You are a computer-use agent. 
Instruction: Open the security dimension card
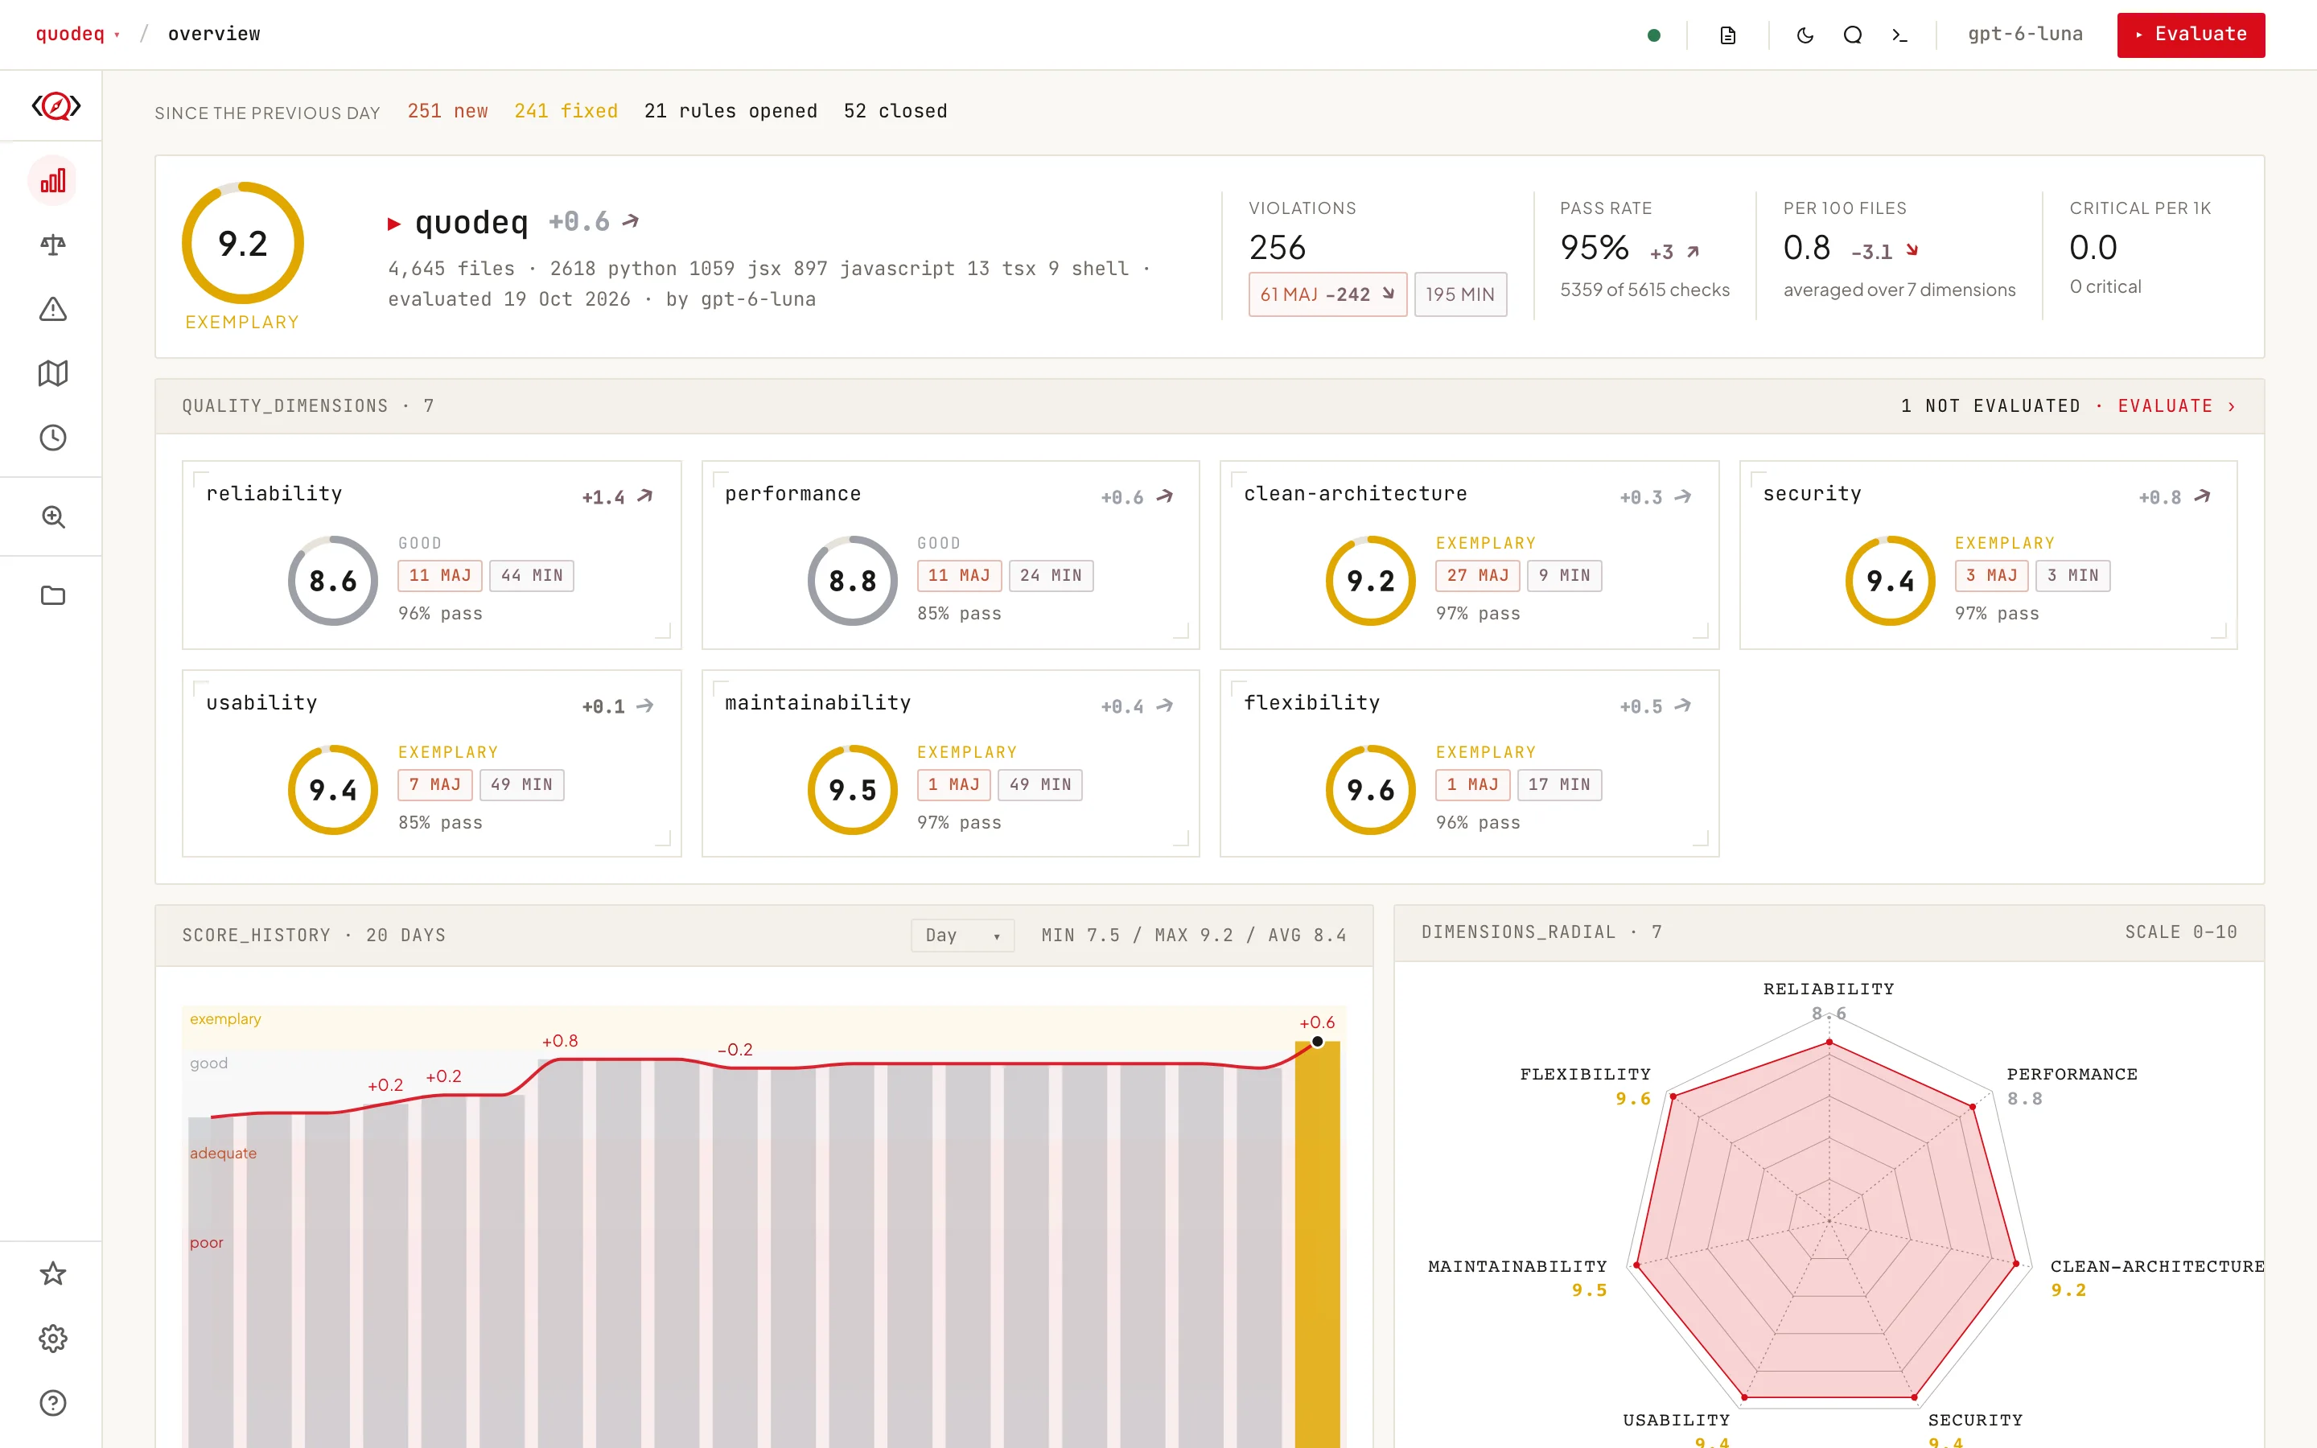[1988, 554]
